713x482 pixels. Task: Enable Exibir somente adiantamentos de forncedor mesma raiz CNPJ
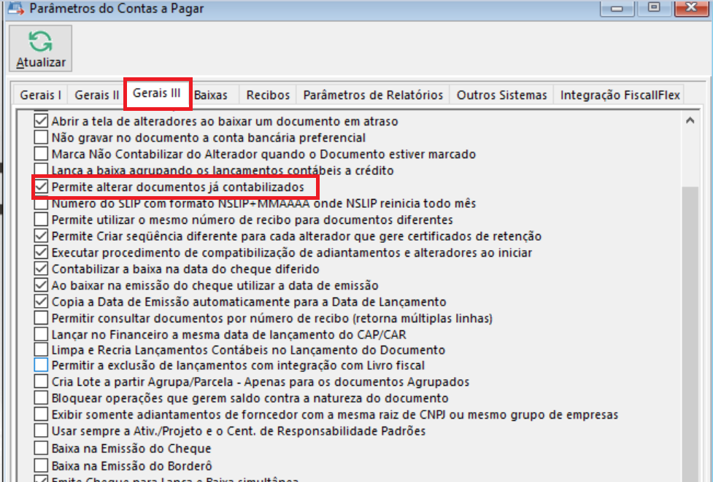[x=41, y=414]
